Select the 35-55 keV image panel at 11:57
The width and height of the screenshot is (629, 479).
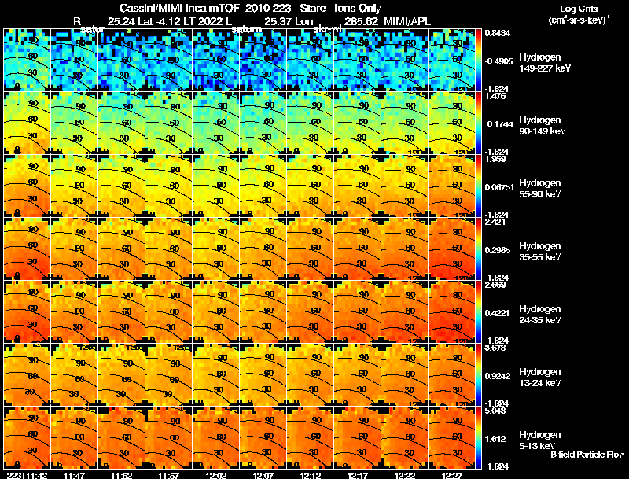pos(169,249)
